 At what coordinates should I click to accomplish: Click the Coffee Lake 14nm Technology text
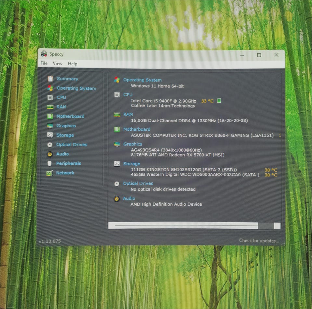click(163, 106)
